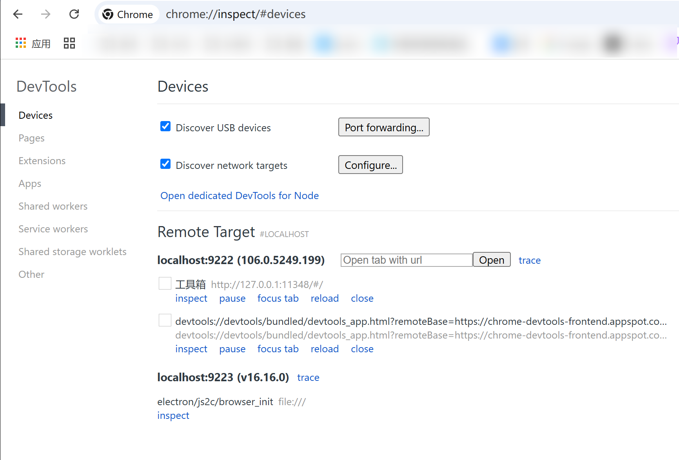Reload the page with refresh icon
Viewport: 679px width, 460px height.
(74, 14)
